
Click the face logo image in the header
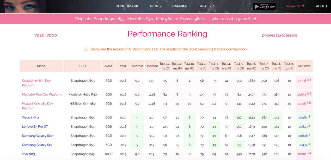[x=23, y=7]
